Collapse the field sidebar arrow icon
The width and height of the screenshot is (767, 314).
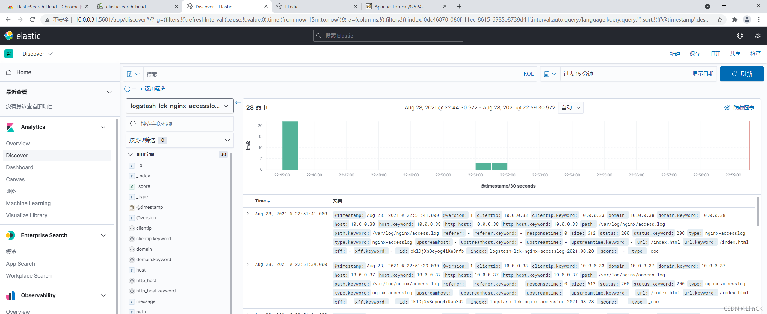click(238, 103)
